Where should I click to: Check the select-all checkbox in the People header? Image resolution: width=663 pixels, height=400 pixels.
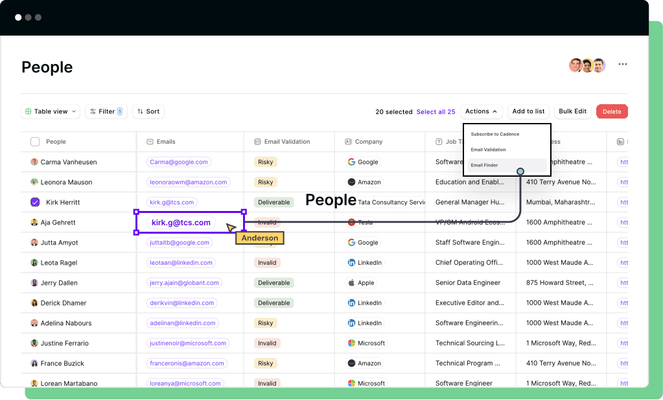pos(36,141)
